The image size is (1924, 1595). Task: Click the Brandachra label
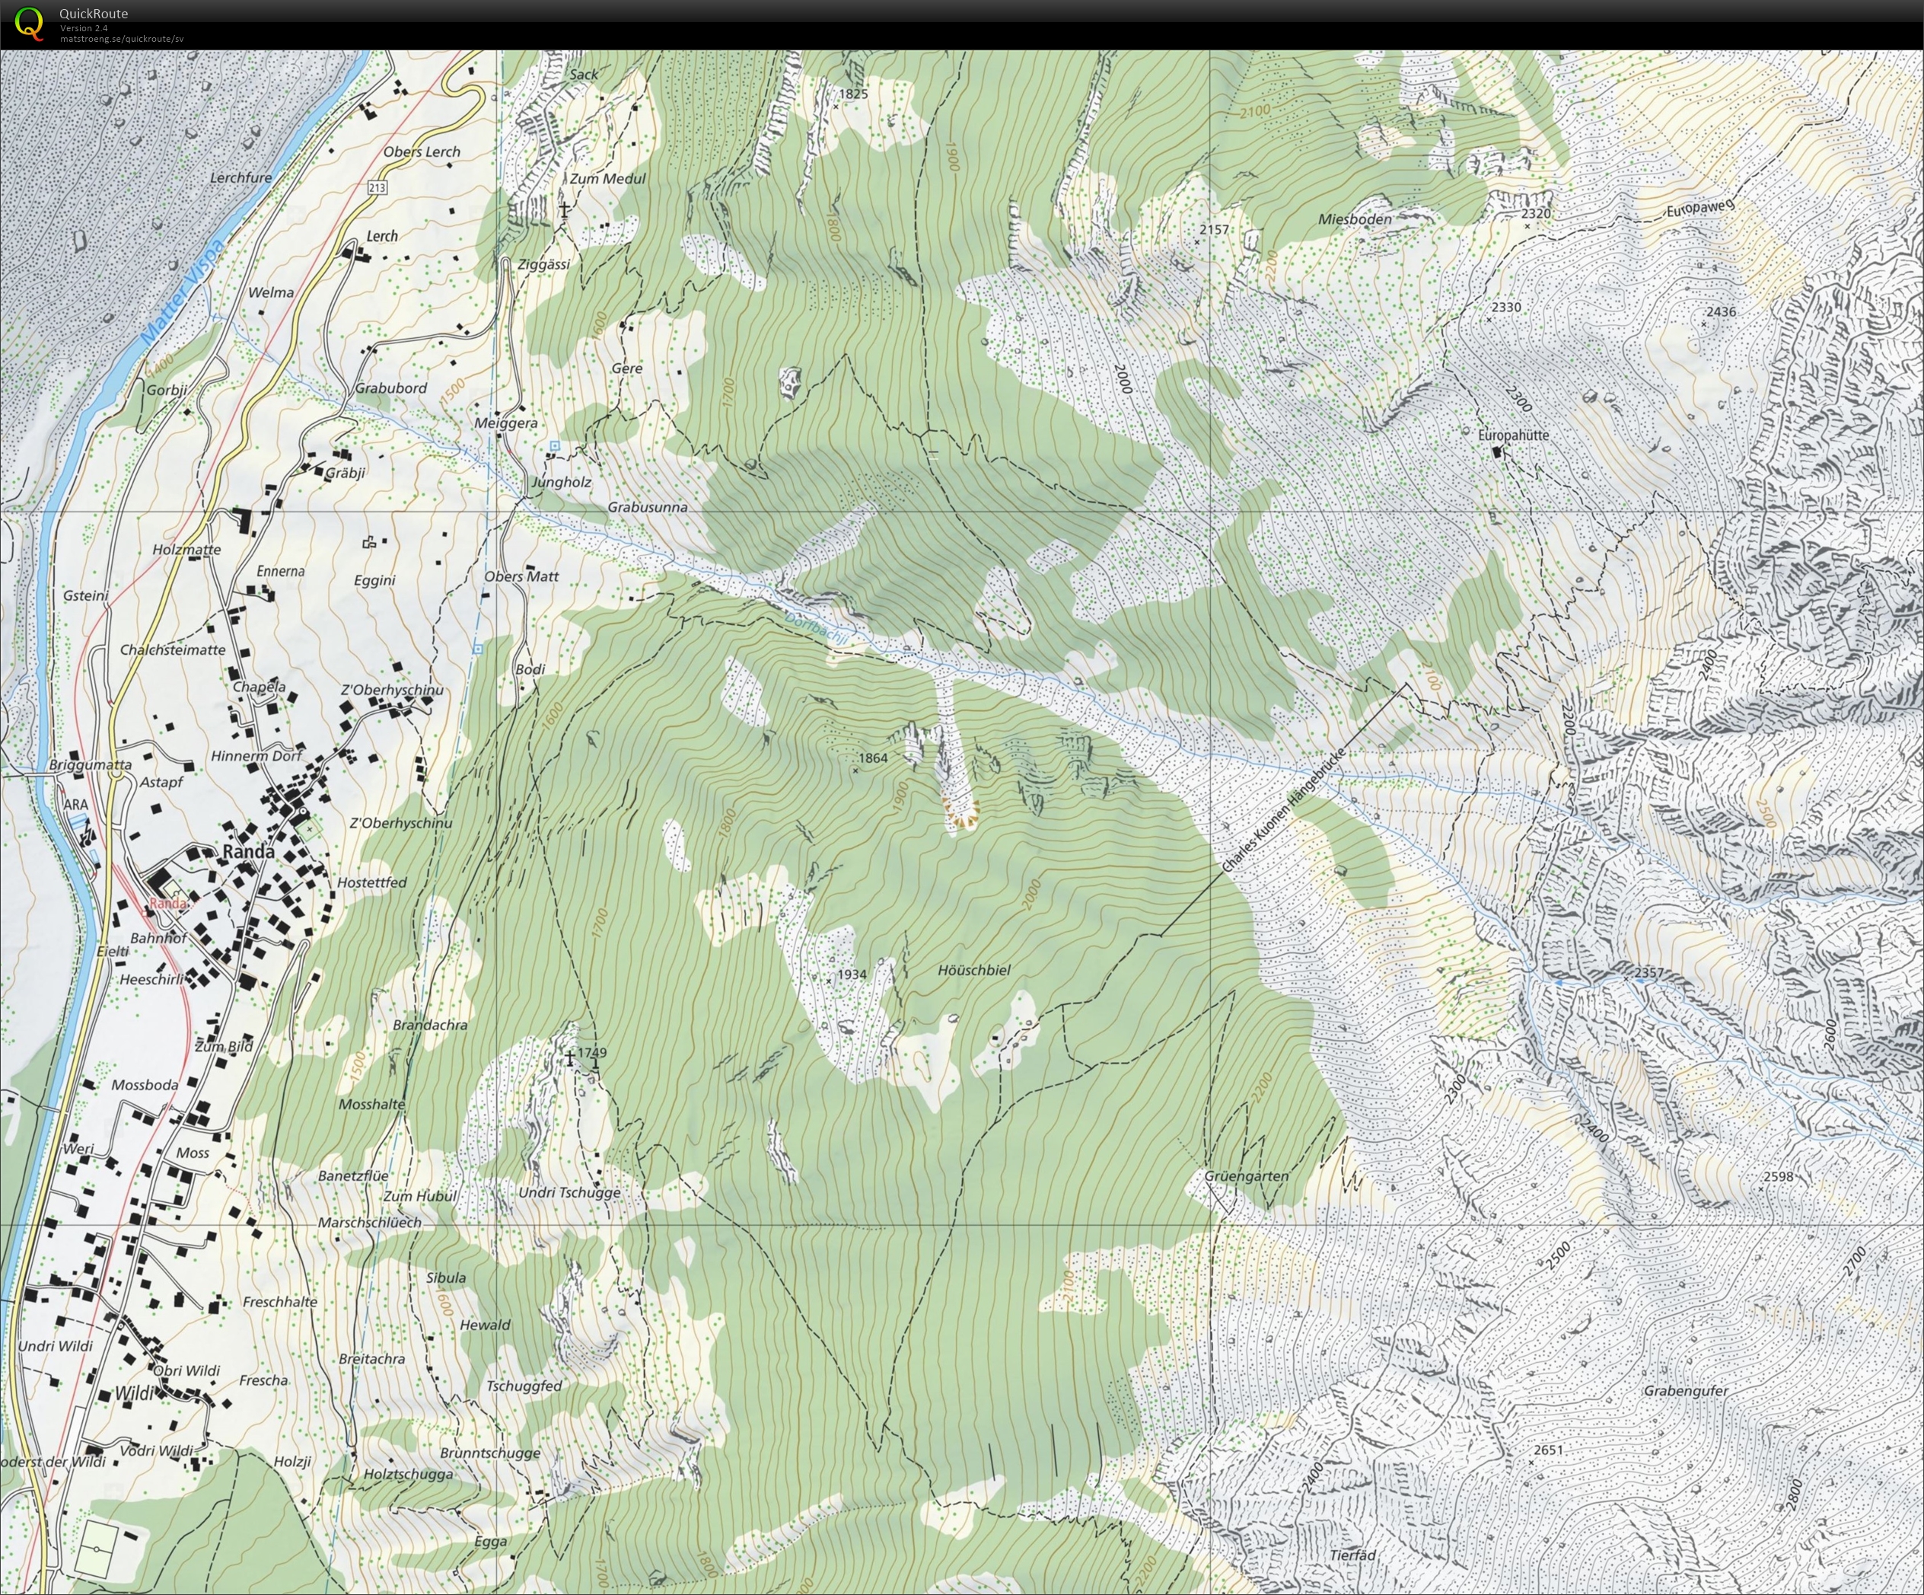coord(430,1025)
